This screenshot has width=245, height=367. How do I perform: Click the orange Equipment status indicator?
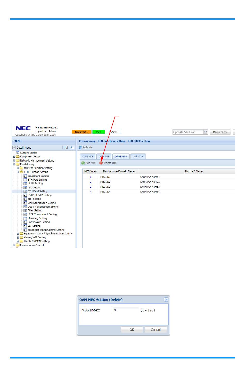[x=81, y=132]
